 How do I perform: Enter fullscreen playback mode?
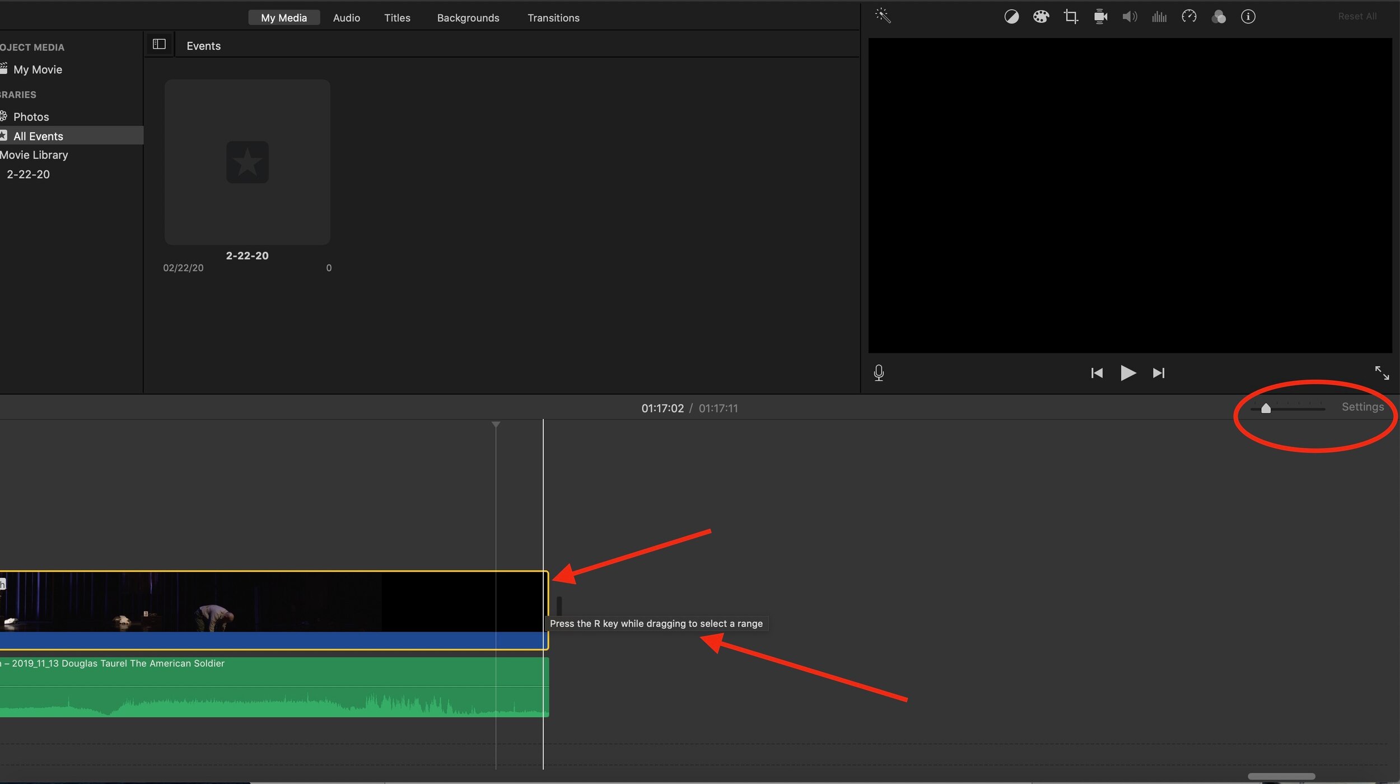pyautogui.click(x=1382, y=373)
